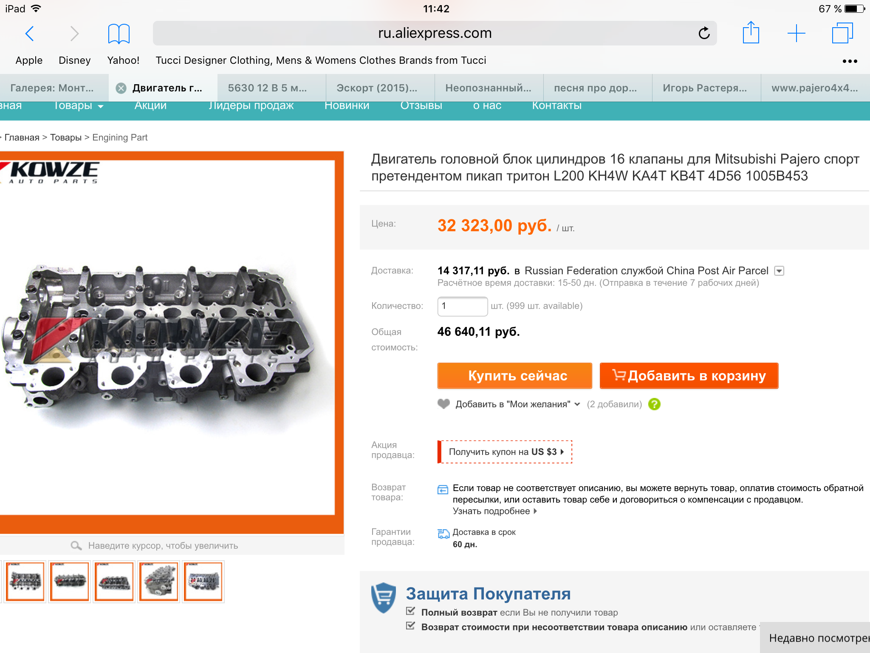The height and width of the screenshot is (653, 870).
Task: Show all tabs overview icon
Action: pos(842,33)
